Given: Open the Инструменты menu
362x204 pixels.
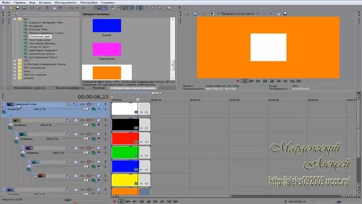Looking at the screenshot, I should pos(66,2).
